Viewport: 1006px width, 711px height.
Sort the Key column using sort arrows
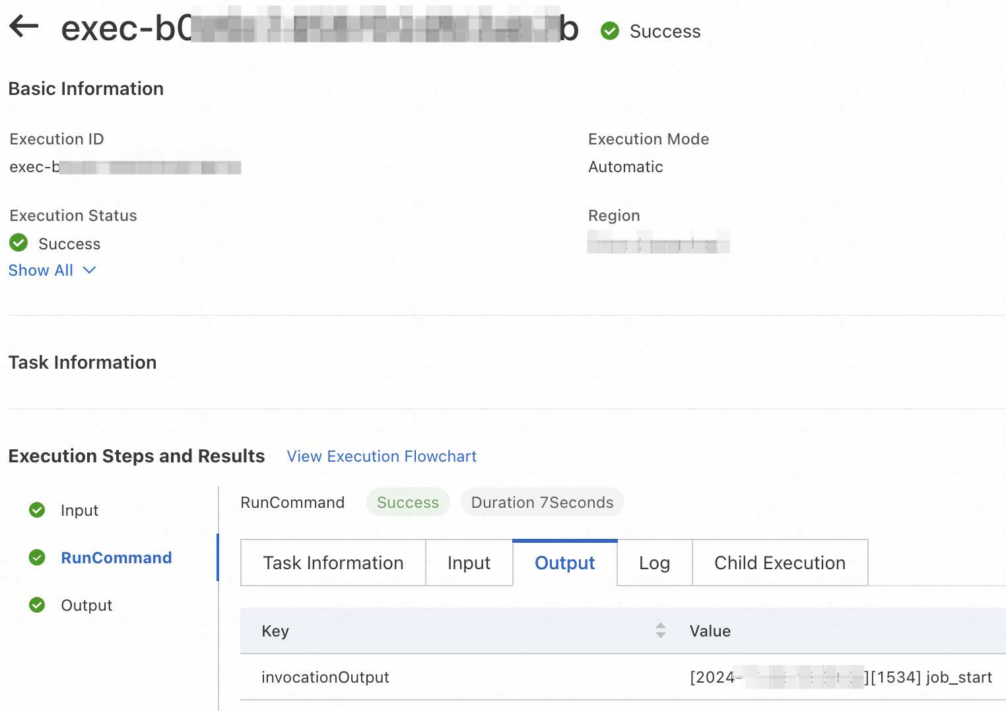(x=660, y=631)
